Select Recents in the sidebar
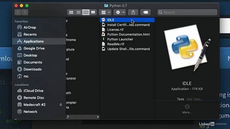The image size is (230, 129). [x=39, y=34]
